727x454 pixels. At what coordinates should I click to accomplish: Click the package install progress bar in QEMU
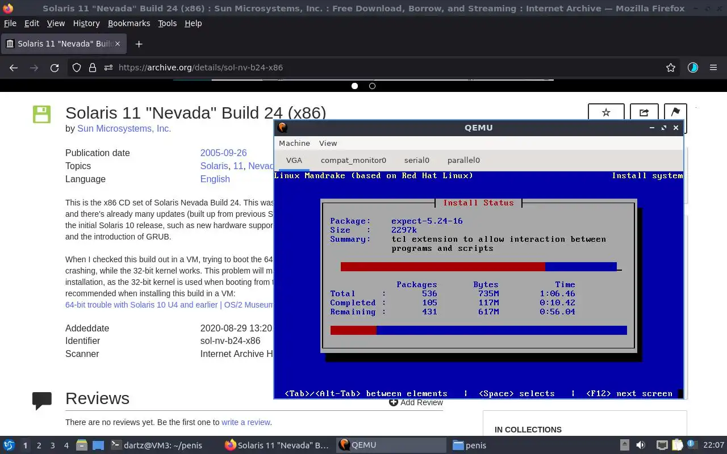[x=479, y=267]
